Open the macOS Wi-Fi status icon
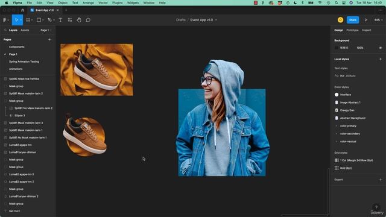The image size is (386, 217). click(x=320, y=2)
